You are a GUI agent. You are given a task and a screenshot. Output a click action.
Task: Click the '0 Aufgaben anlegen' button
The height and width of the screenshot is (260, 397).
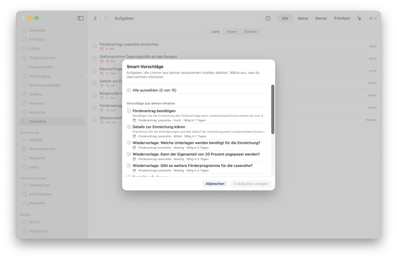[x=251, y=184]
